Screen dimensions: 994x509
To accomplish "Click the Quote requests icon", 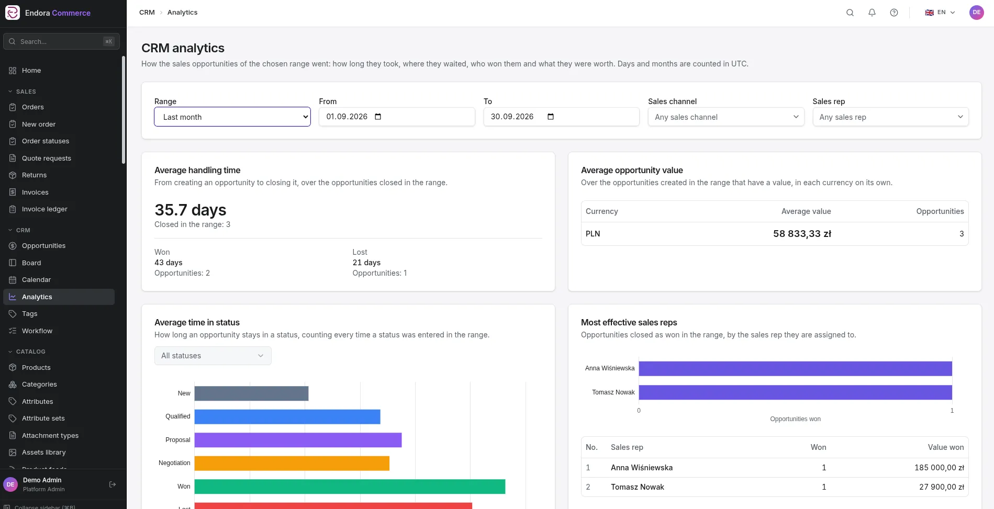I will pyautogui.click(x=13, y=159).
